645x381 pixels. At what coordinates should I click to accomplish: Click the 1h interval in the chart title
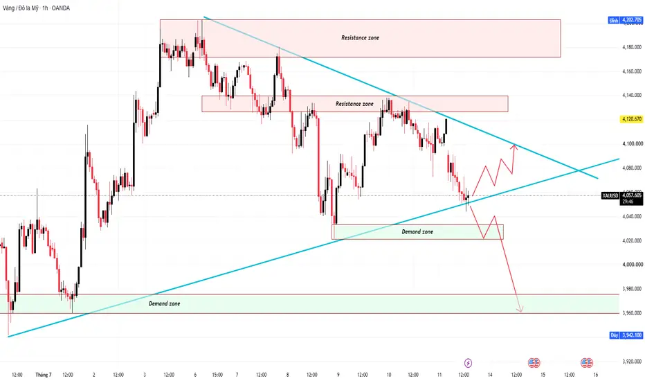pos(45,8)
